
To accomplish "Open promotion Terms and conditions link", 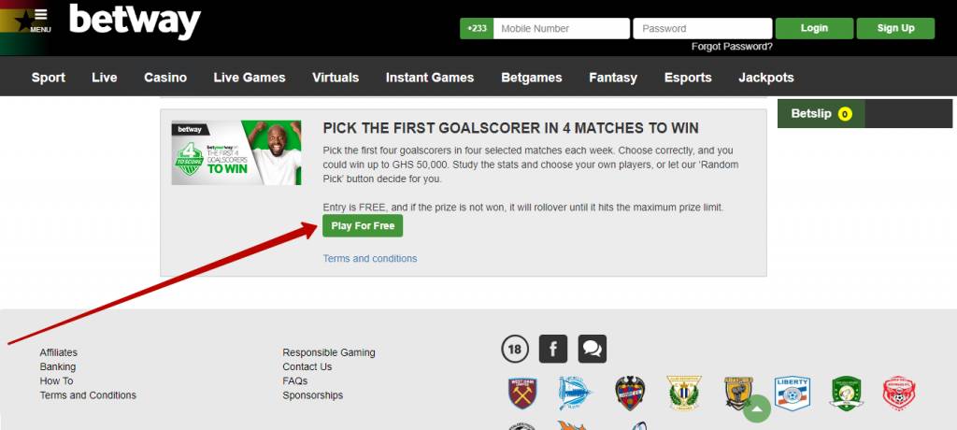I will pyautogui.click(x=370, y=258).
